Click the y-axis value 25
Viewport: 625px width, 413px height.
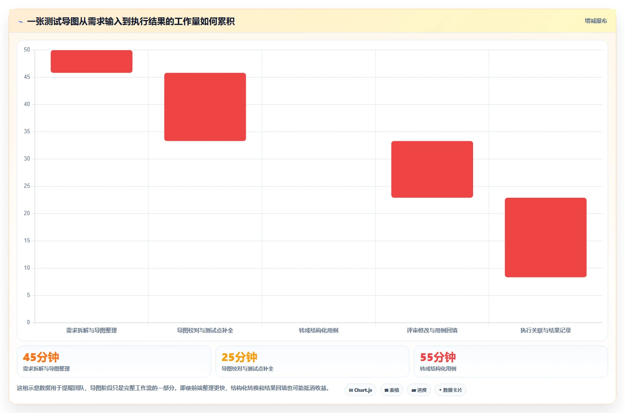coord(27,186)
